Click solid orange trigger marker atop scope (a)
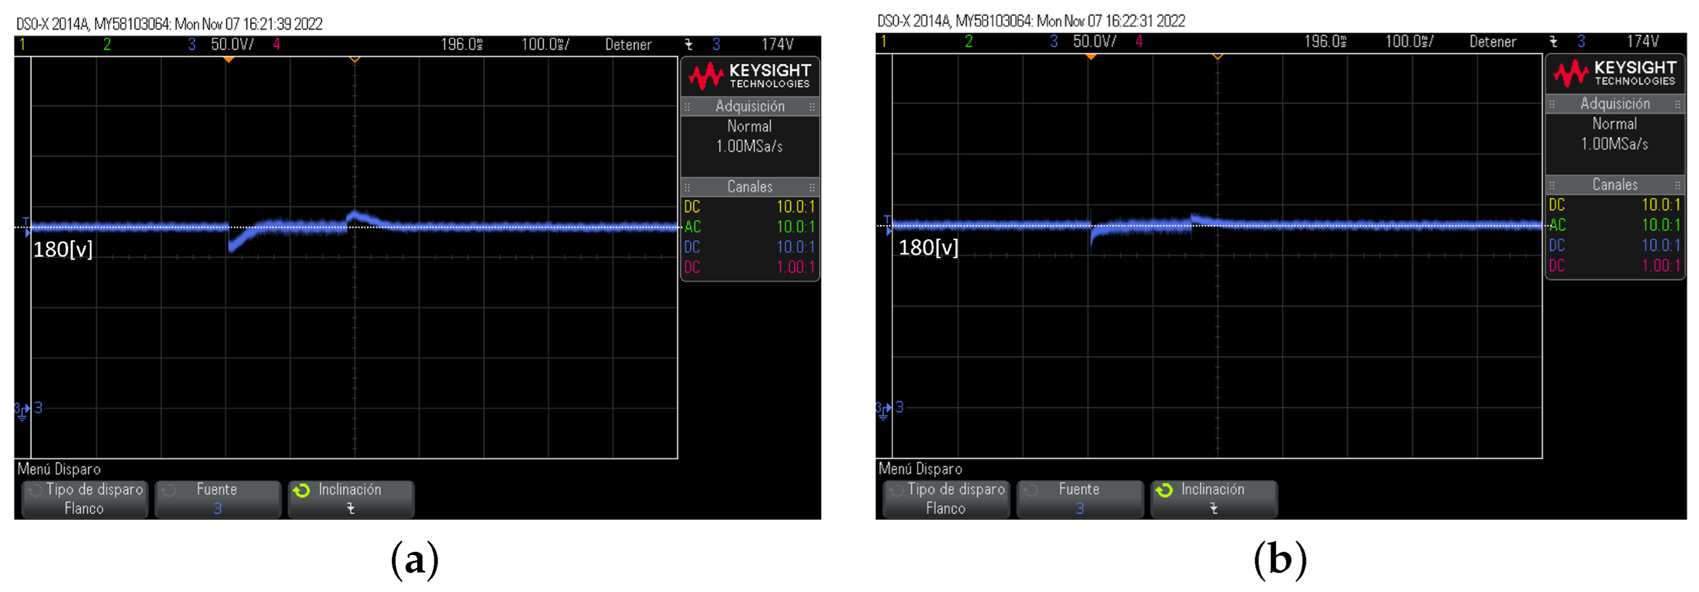Viewport: 1699px width, 592px height. tap(228, 60)
